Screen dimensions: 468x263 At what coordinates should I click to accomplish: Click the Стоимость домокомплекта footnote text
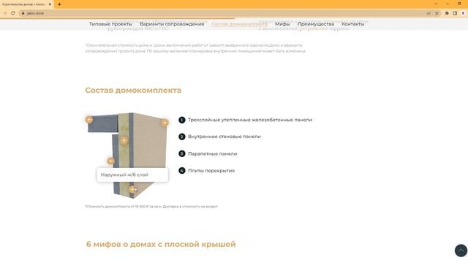pyautogui.click(x=151, y=206)
